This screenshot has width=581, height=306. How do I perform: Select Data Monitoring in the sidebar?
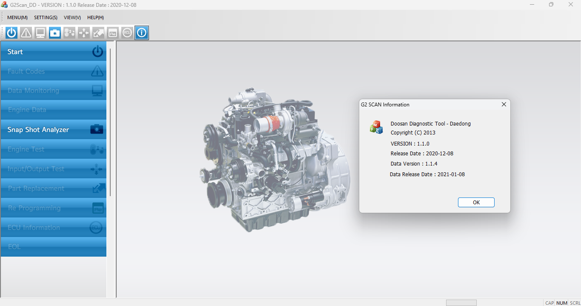(54, 90)
